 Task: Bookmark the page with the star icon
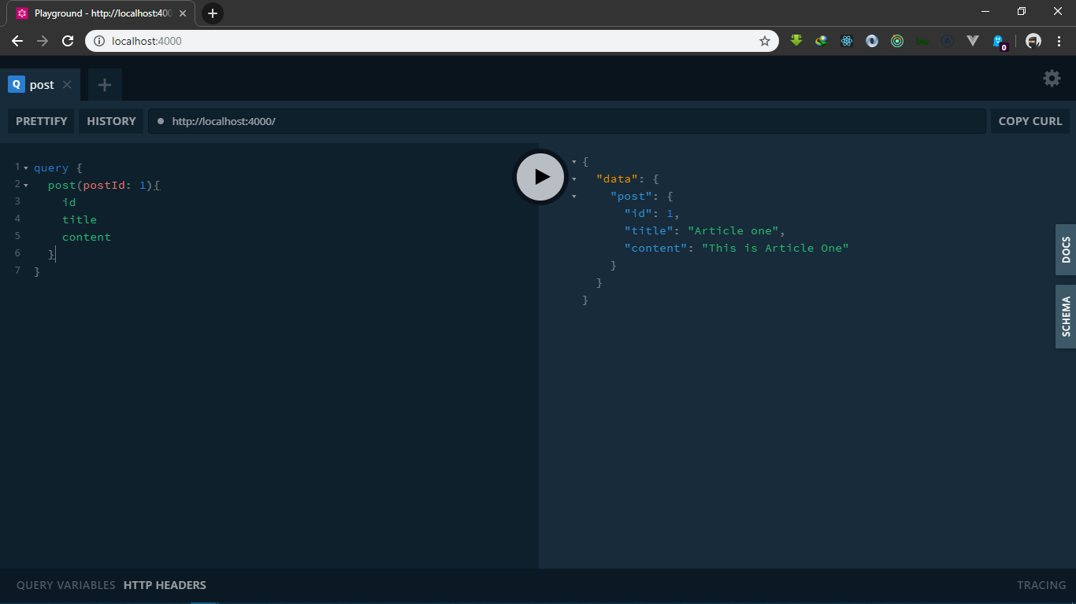[x=764, y=40]
